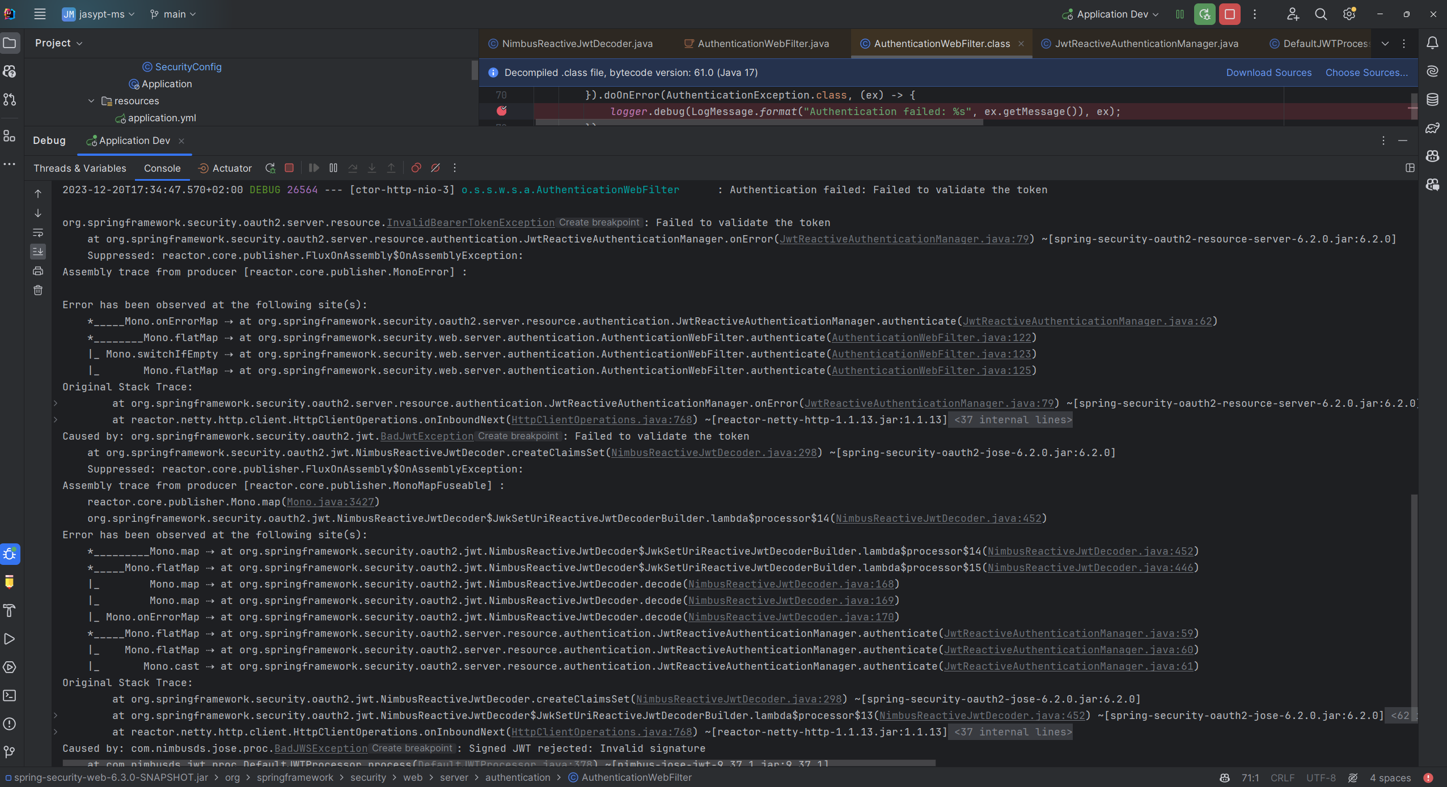Viewport: 1447px width, 787px height.
Task: Click the Step Into icon in debugger
Action: pos(372,168)
